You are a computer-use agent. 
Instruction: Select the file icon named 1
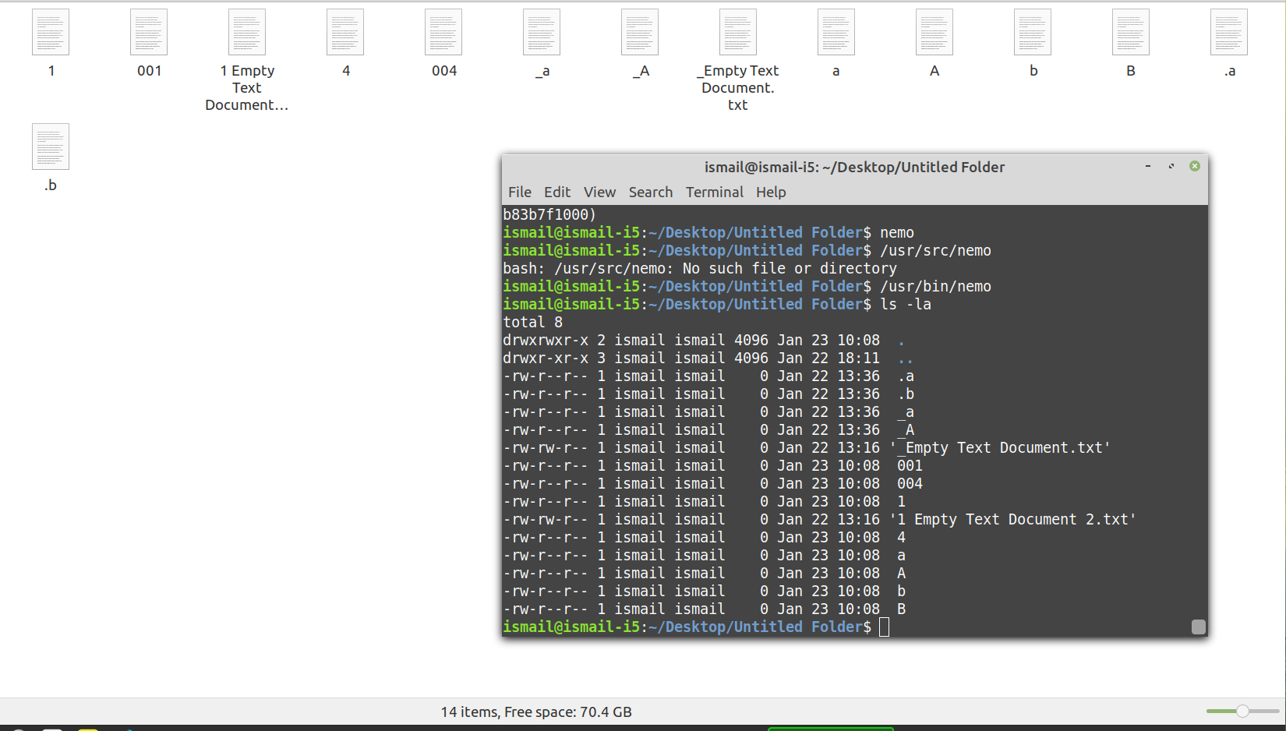(51, 32)
